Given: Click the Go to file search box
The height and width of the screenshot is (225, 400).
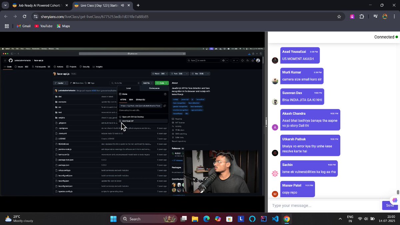Looking at the screenshot, I should [125, 83].
